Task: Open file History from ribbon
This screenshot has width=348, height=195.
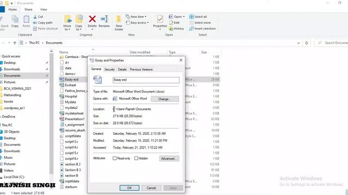Action: [x=176, y=29]
